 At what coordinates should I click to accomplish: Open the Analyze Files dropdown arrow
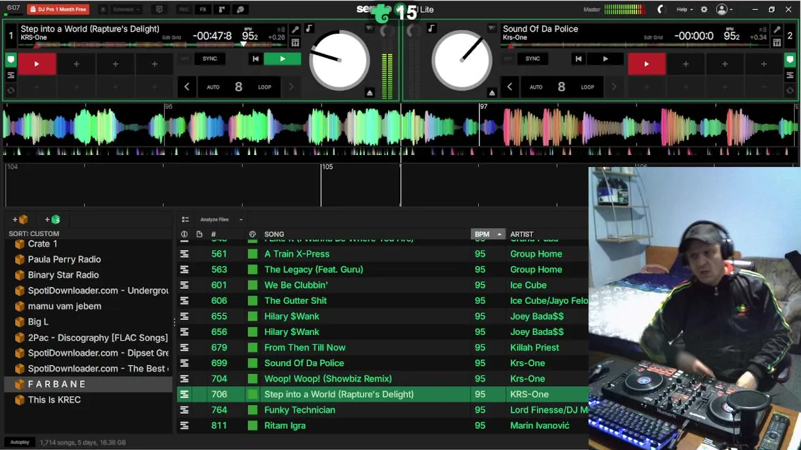coord(241,219)
